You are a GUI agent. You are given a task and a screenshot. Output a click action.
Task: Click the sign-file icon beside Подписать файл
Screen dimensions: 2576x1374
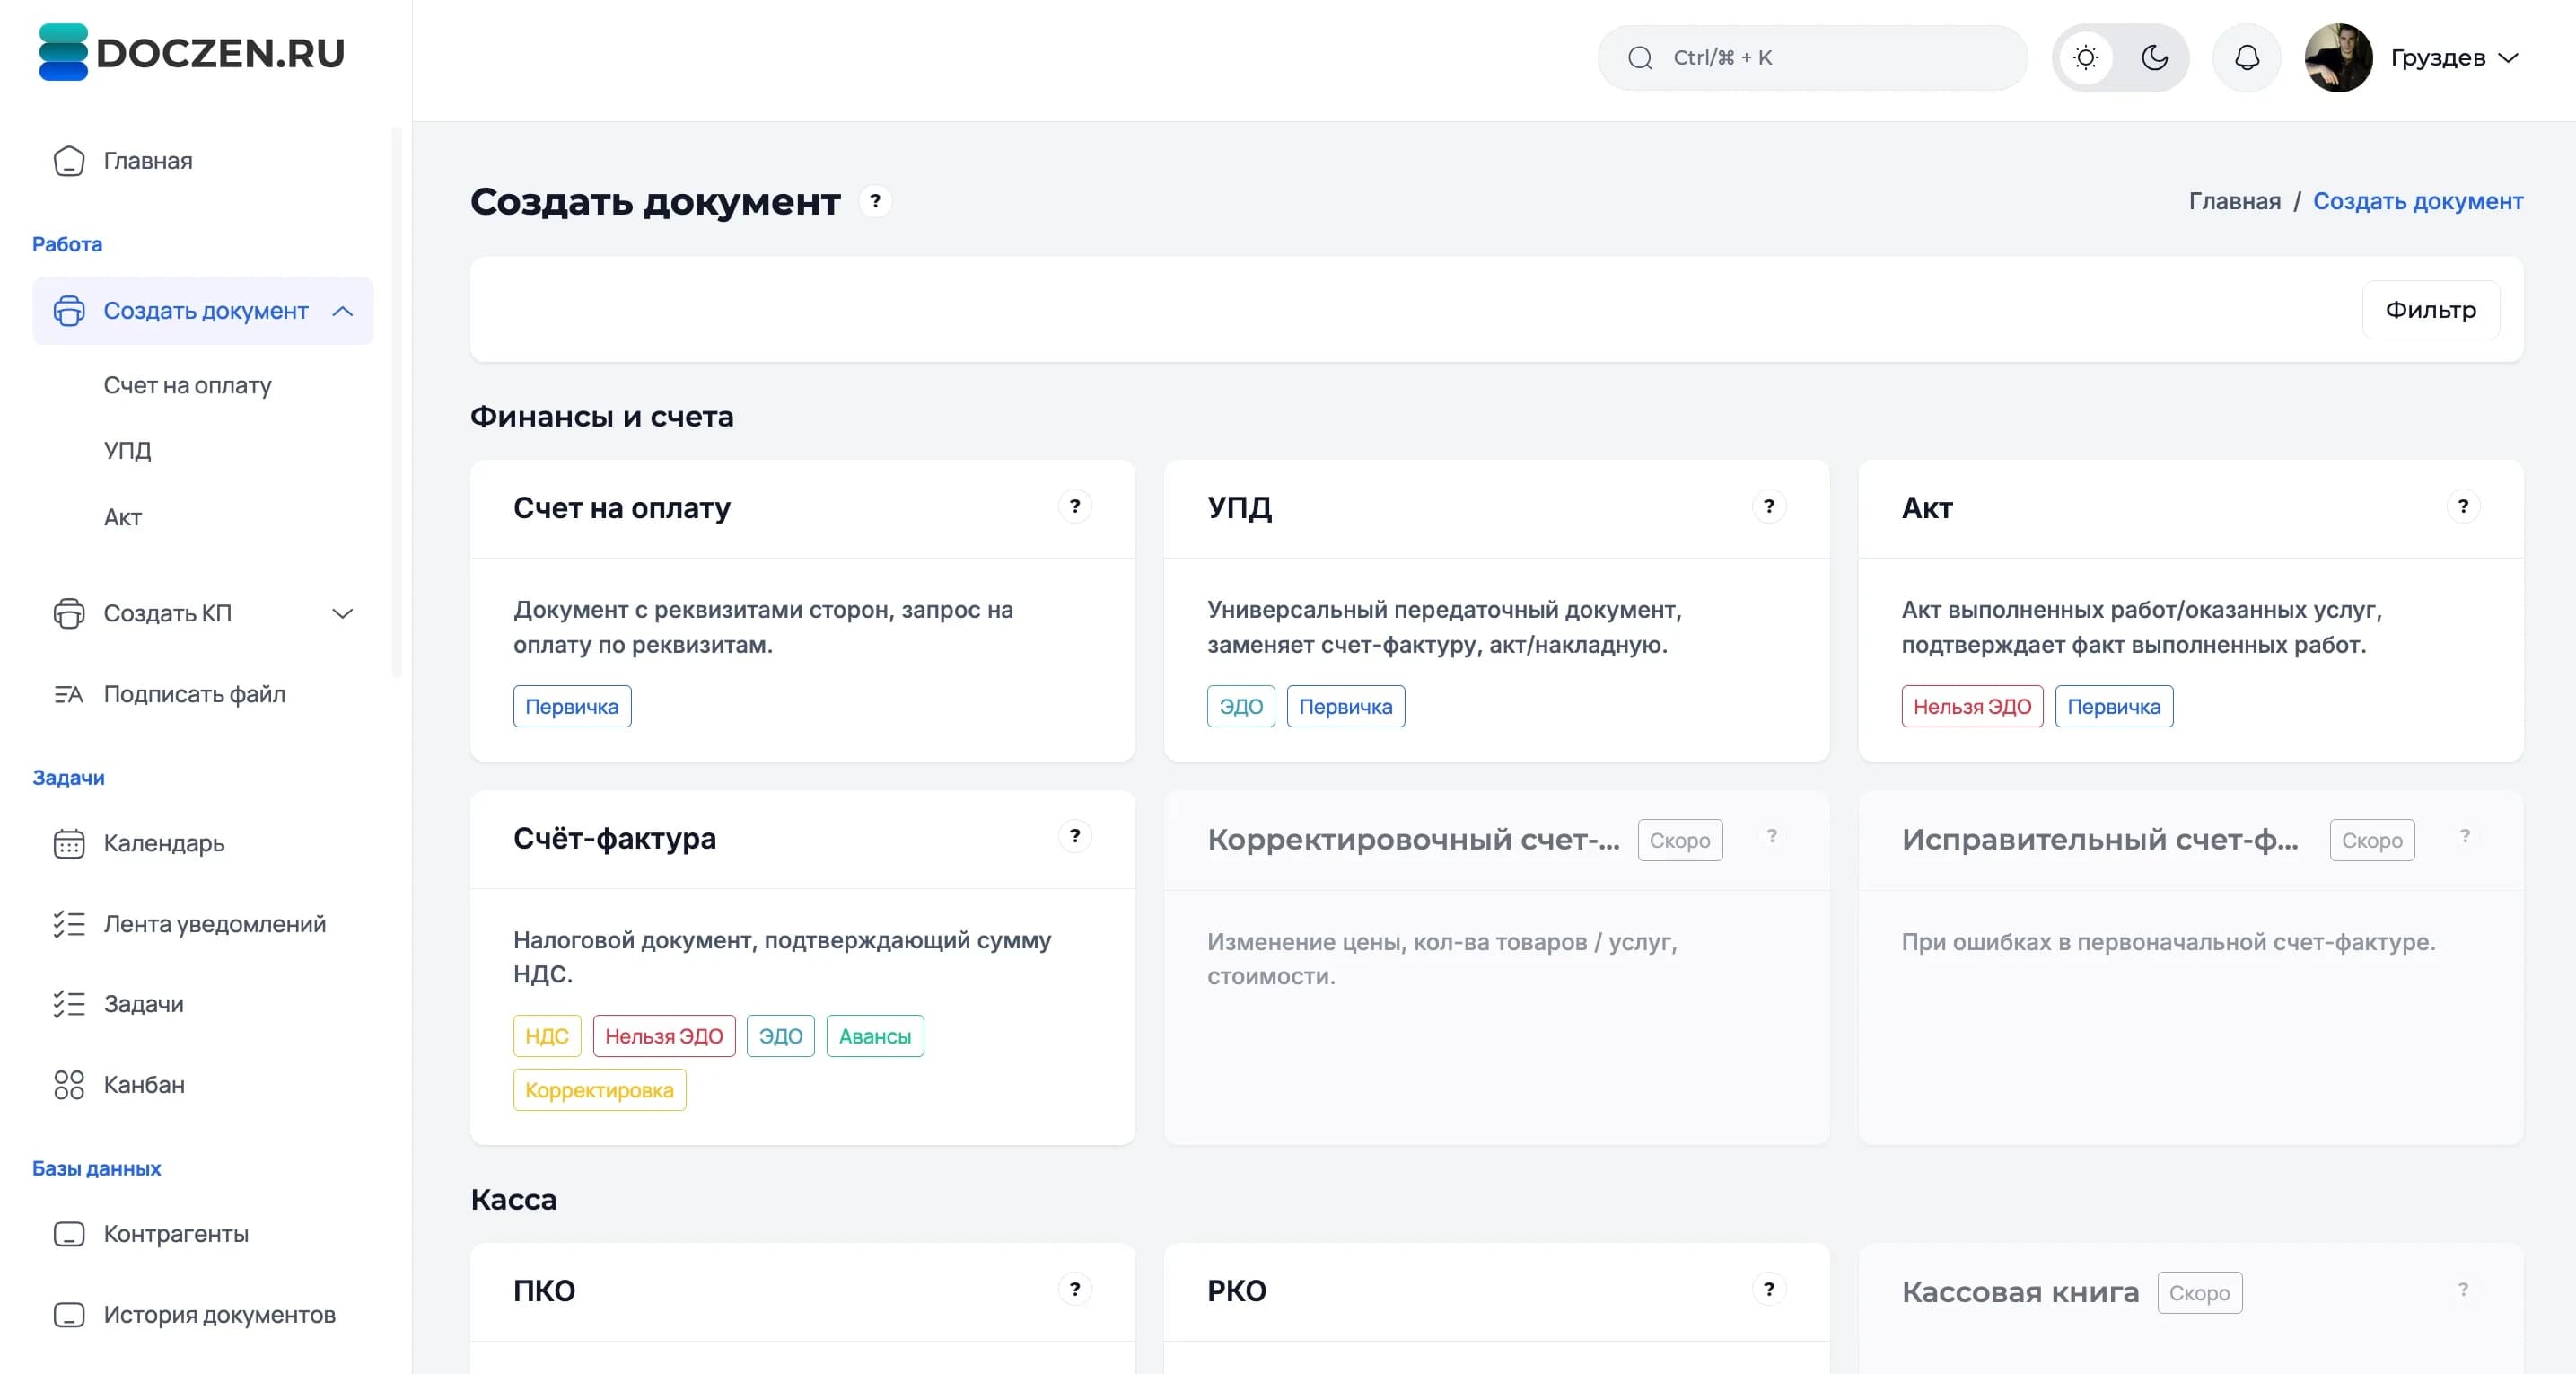69,694
